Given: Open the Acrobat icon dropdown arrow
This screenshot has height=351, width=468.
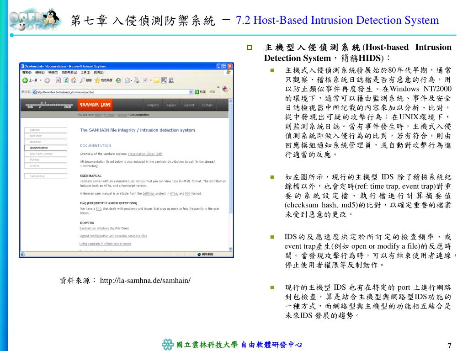Looking at the screenshot, I should tap(230, 89).
